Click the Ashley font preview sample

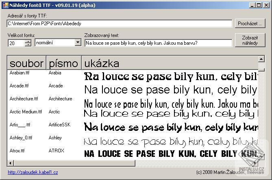pyautogui.click(x=171, y=142)
